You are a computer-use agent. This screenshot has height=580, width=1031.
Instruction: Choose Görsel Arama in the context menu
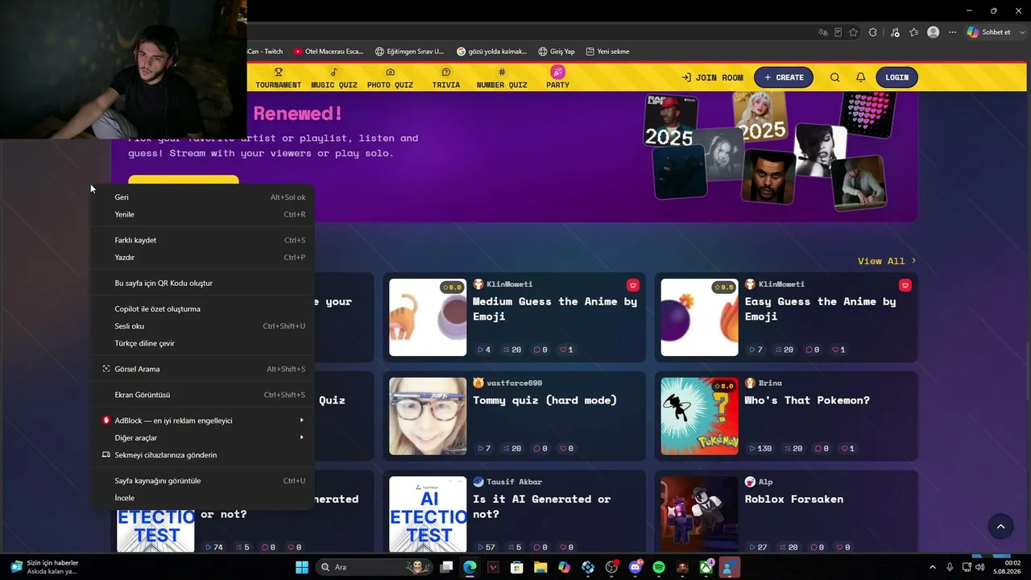(204, 369)
